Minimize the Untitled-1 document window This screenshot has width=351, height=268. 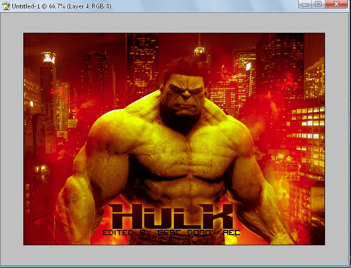[305, 4]
